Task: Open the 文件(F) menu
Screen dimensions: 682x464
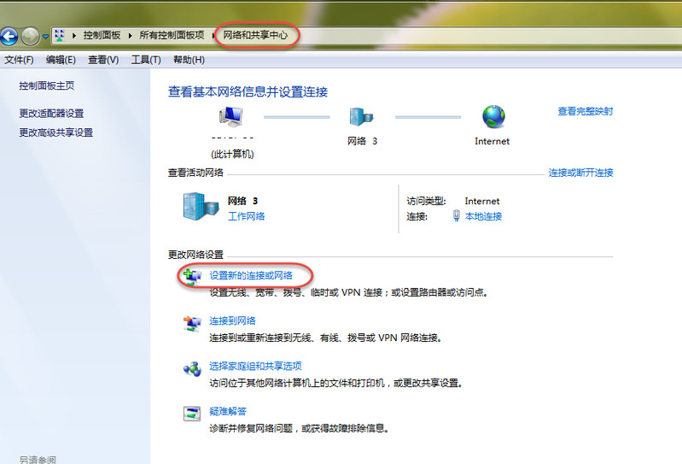Action: coord(19,60)
